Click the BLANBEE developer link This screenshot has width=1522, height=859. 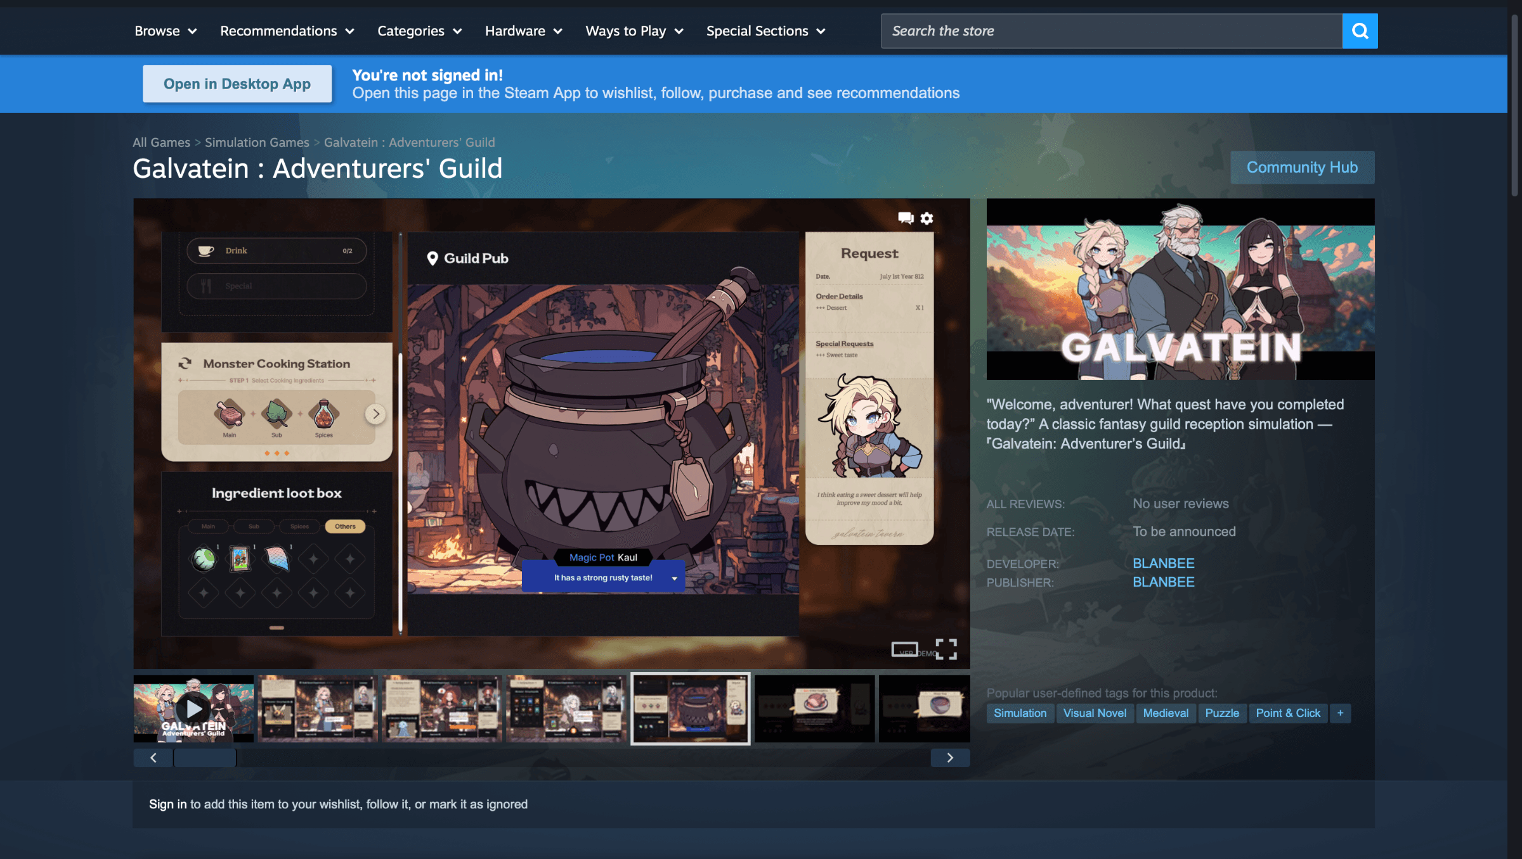(x=1163, y=563)
